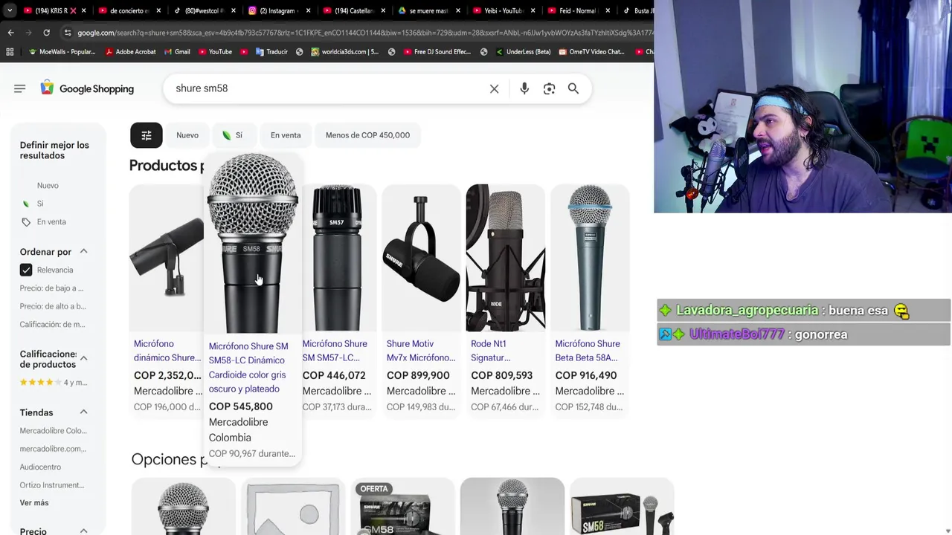Open search by image camera icon
Viewport: 952px width, 535px height.
click(549, 88)
